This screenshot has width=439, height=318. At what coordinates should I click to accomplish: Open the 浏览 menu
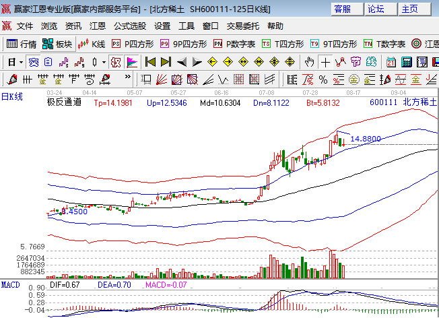[x=49, y=26]
